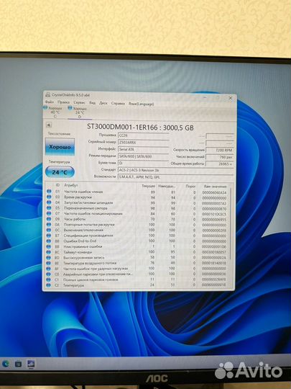Click the status icon for attribute C2

[x=49, y=285]
